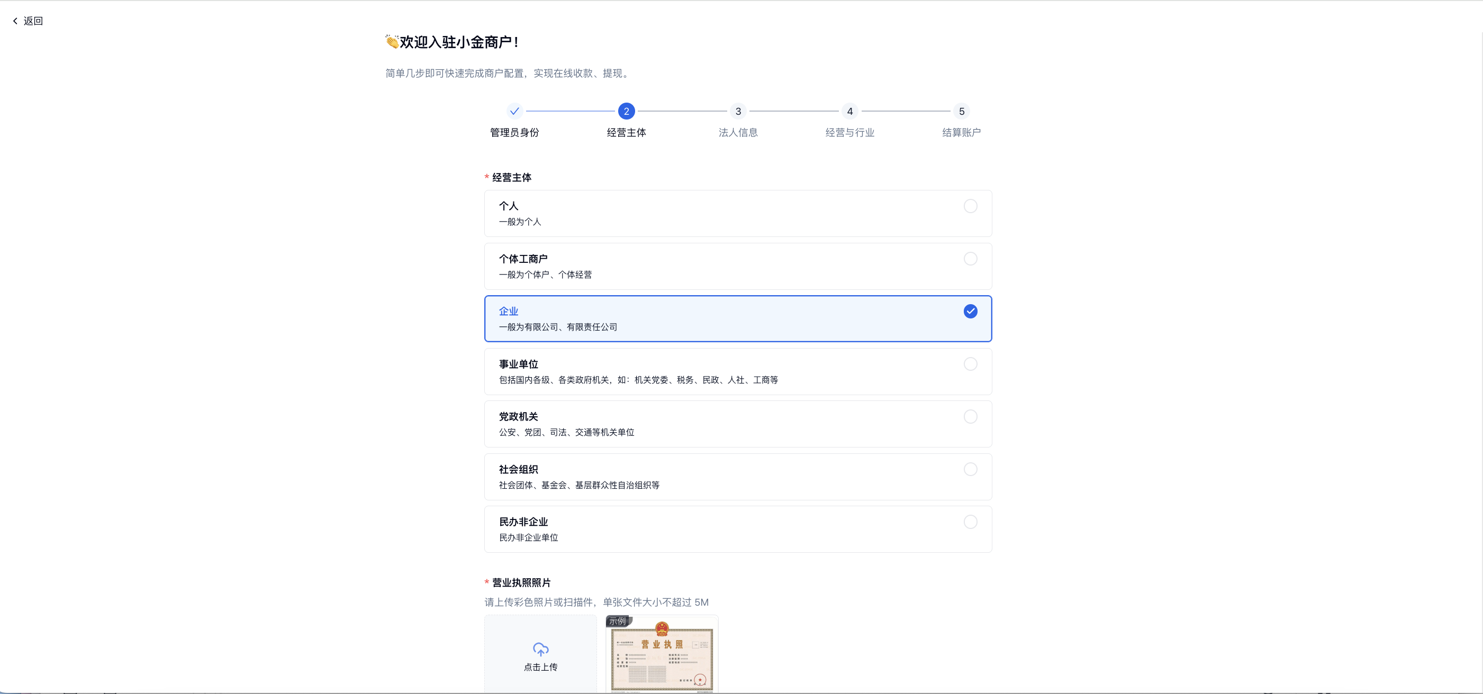
Task: Select the 社会组织 radio button
Action: pos(970,470)
